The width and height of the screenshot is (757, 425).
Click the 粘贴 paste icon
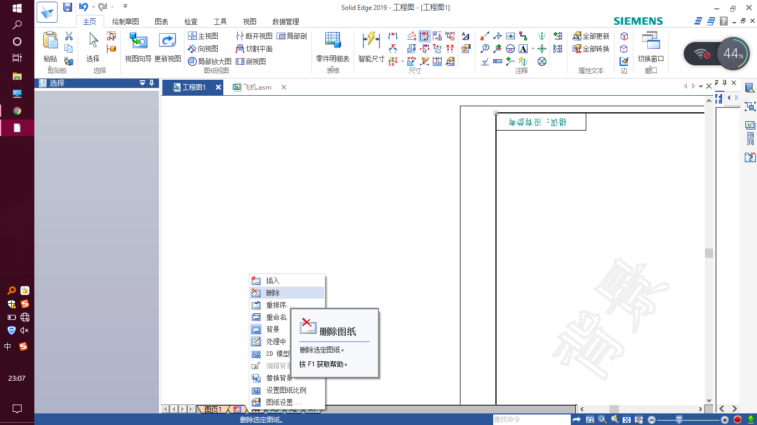[x=50, y=39]
